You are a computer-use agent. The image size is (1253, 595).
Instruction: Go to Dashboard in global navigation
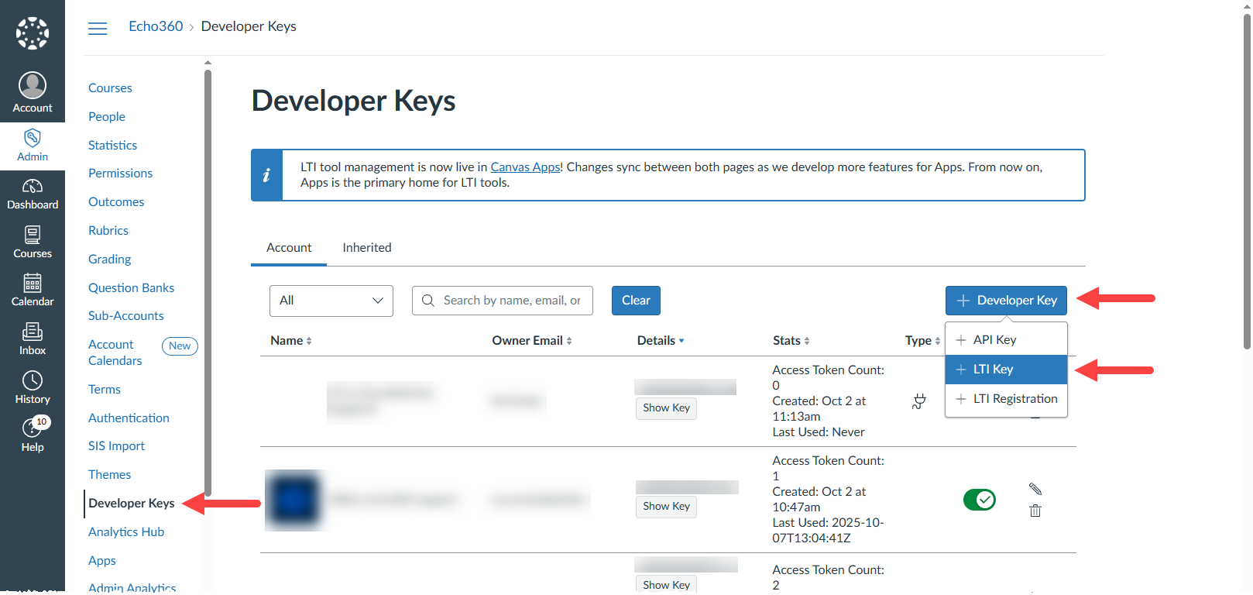click(x=33, y=194)
